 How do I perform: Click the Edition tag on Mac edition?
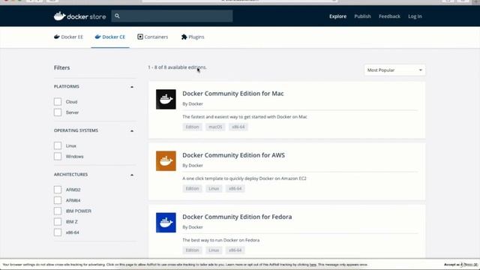(x=192, y=127)
